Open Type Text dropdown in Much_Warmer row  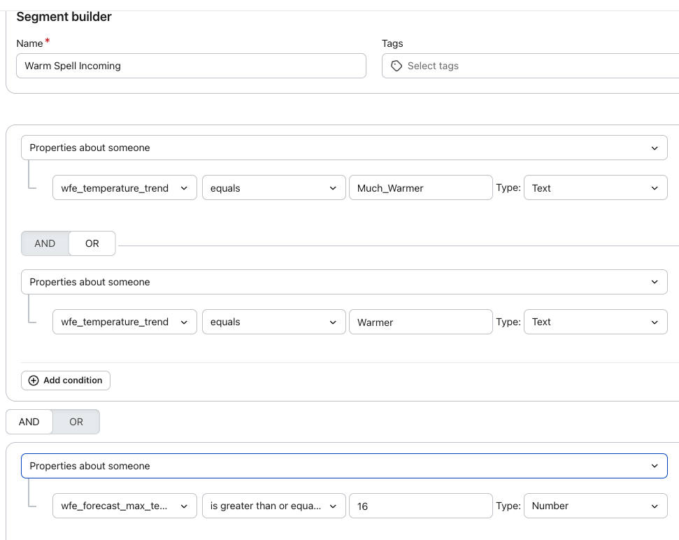click(595, 187)
